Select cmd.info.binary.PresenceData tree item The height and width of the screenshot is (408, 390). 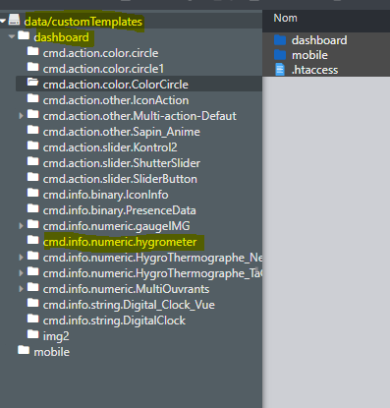click(x=119, y=210)
